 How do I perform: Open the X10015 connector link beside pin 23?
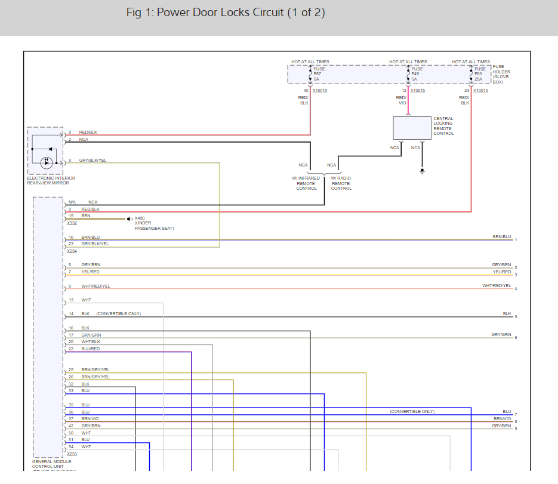click(480, 90)
